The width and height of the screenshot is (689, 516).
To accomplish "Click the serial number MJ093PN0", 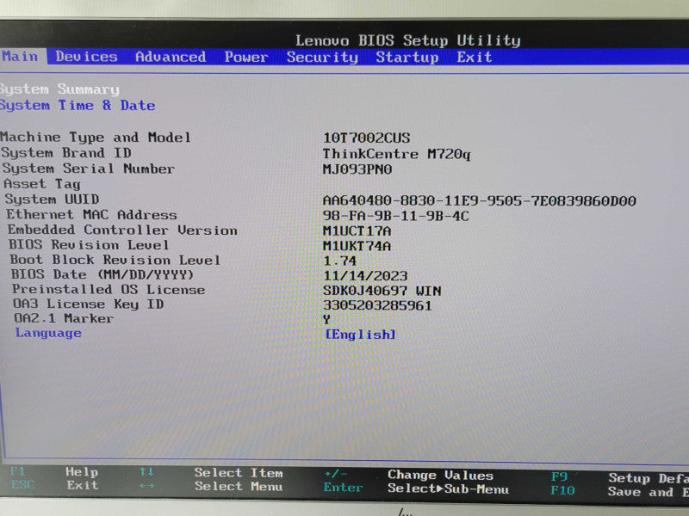I will (357, 169).
